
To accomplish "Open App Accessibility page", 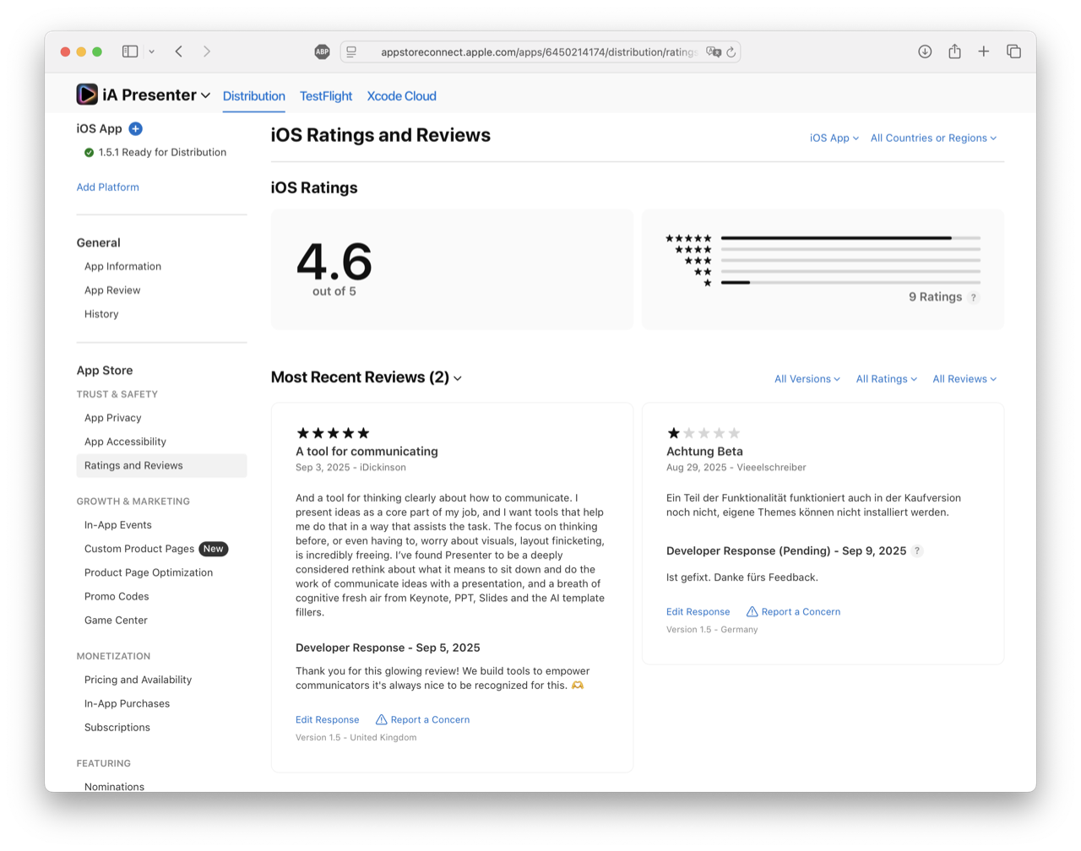I will point(125,442).
